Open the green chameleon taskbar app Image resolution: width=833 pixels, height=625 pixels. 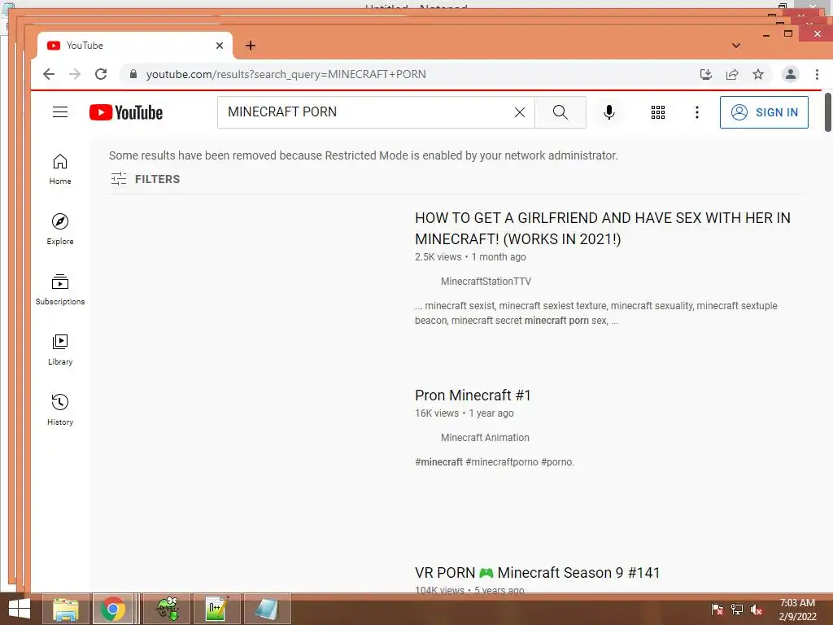167,609
